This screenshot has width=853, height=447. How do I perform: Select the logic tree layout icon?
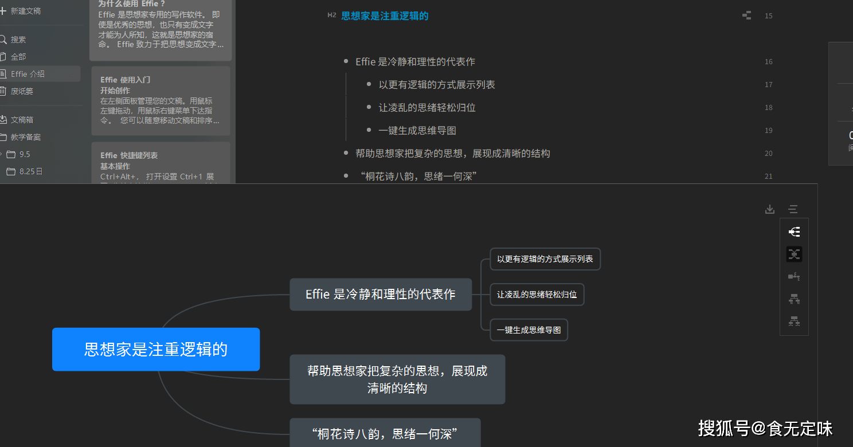[x=794, y=276]
